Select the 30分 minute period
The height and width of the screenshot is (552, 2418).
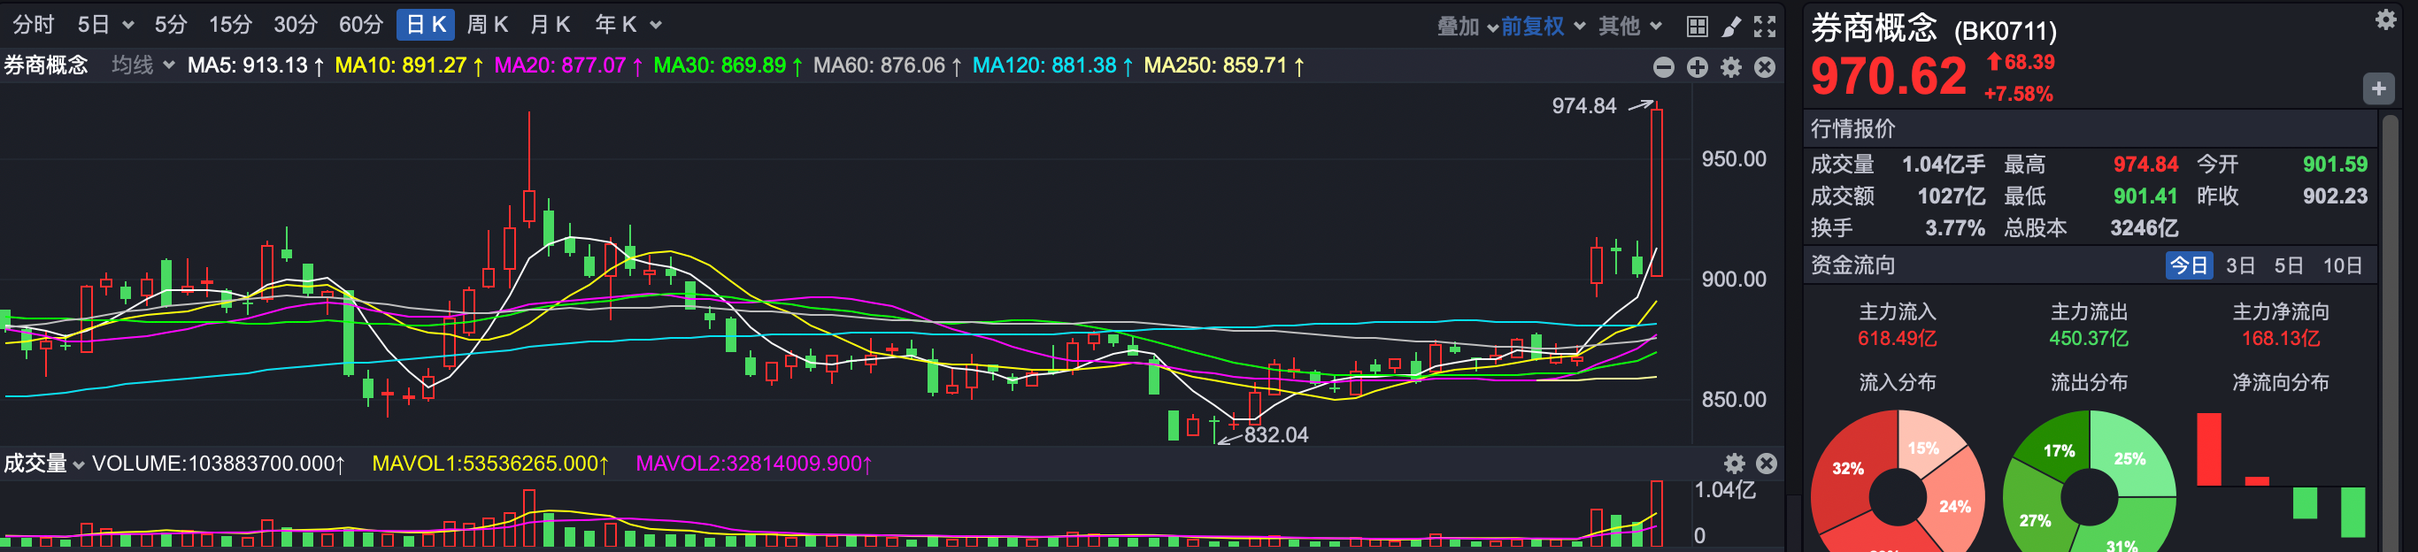(296, 25)
